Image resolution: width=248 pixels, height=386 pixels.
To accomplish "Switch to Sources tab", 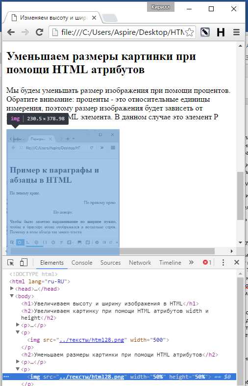I will pyautogui.click(x=110, y=263).
